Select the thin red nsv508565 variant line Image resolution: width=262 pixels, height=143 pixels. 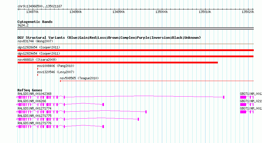point(157,81)
